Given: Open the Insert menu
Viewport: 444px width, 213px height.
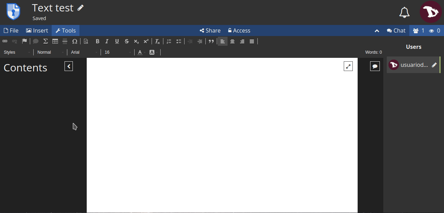Looking at the screenshot, I should pos(37,30).
